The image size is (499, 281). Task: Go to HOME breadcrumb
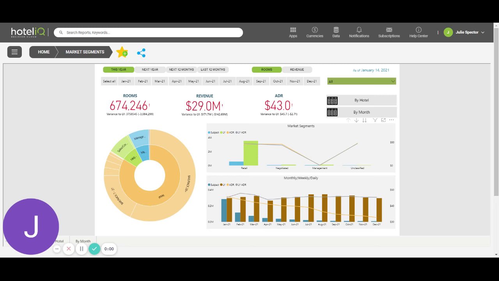click(44, 52)
